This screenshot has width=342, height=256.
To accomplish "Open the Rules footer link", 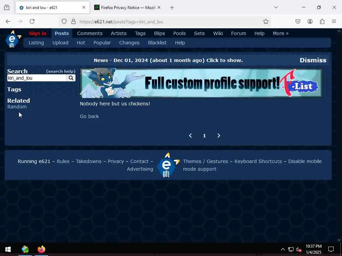I will pos(63,161).
